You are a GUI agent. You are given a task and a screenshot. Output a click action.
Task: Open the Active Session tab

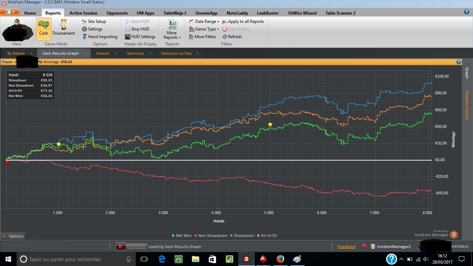[83, 13]
